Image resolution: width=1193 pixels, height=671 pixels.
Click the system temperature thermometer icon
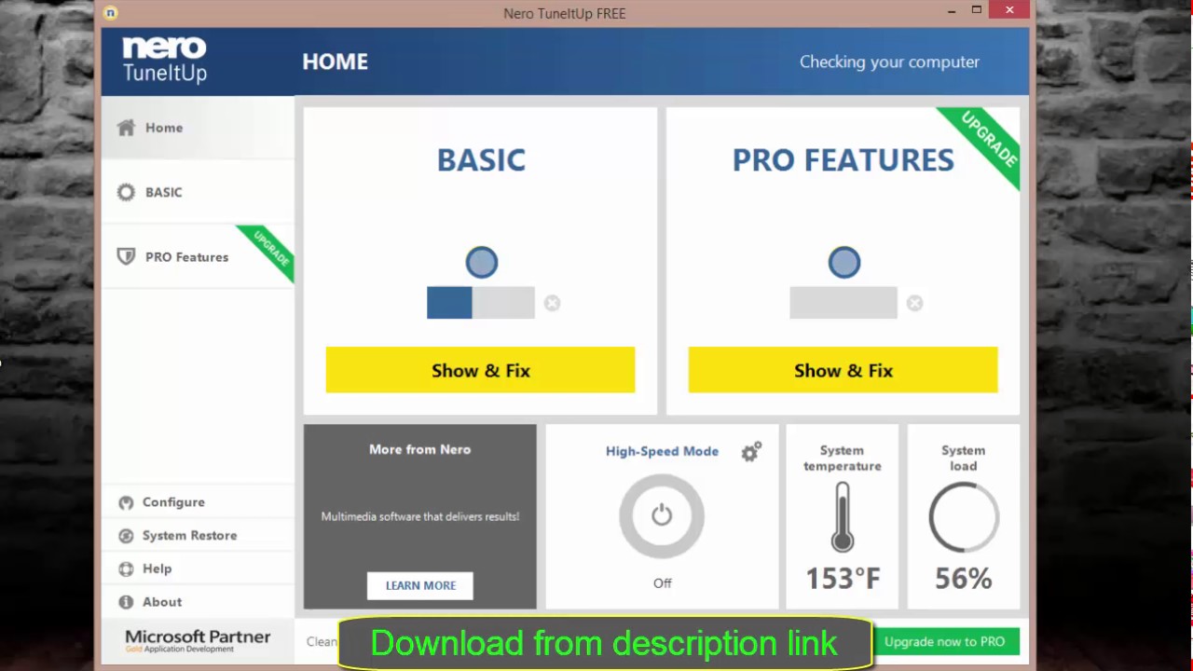843,517
